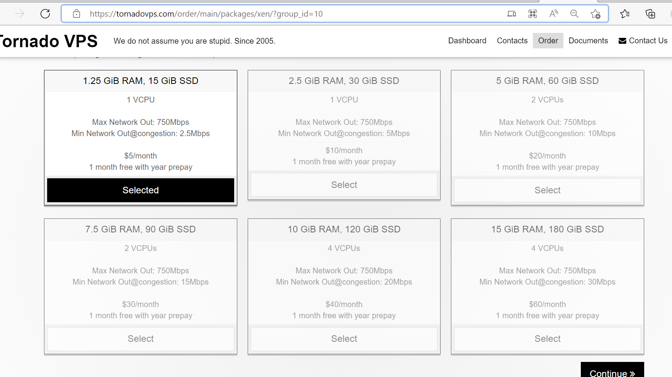Click the '1.25 GiB RAM, 15 GiB SSD' heading
672x377 pixels.
(x=141, y=81)
